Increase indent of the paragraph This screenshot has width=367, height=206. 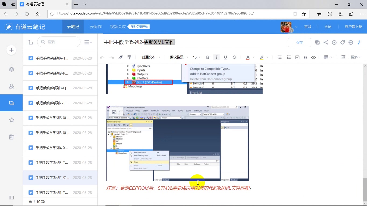coord(343,57)
